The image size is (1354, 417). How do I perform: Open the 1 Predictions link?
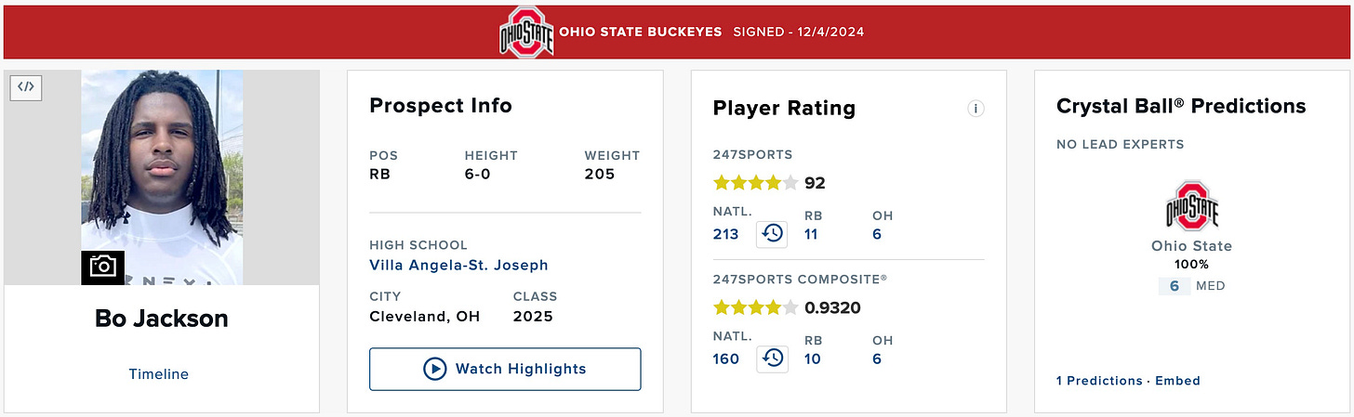(x=1099, y=381)
